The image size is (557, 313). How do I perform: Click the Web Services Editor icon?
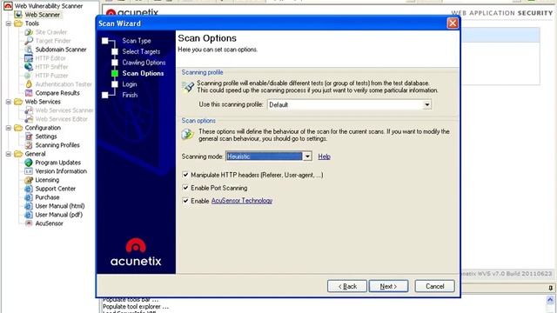click(29, 119)
